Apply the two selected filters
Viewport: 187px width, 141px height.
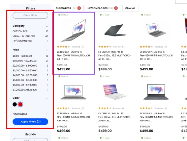click(x=30, y=122)
